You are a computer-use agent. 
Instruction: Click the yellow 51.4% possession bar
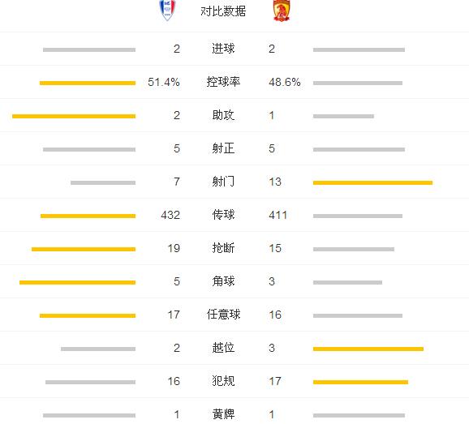pos(88,83)
